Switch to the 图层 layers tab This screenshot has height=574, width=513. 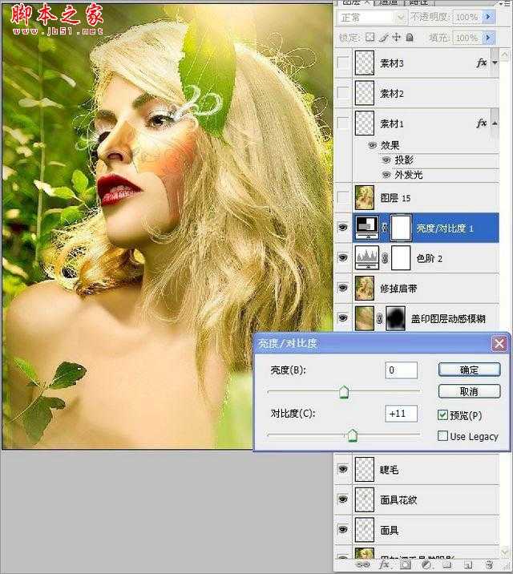355,2
